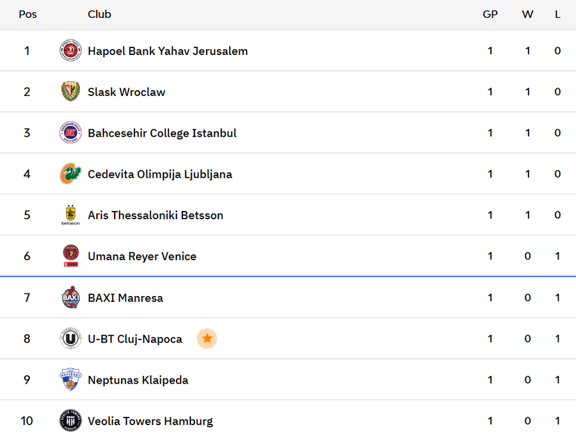Image resolution: width=576 pixels, height=436 pixels.
Task: Click the Veolia Towers Hamburg logo
Action: (70, 421)
